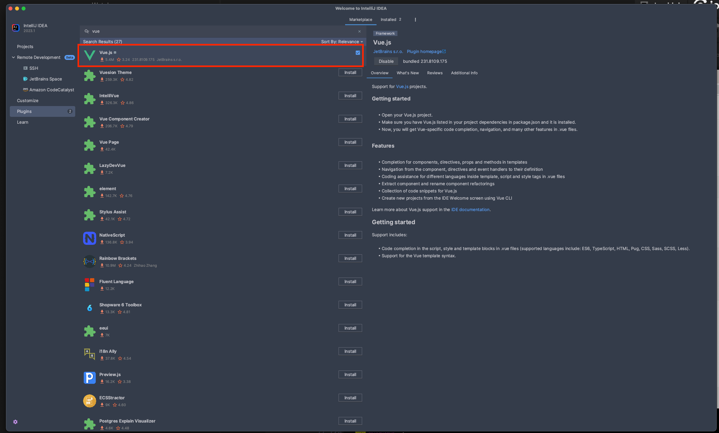Open the Reviews tab
The height and width of the screenshot is (433, 719).
[435, 73]
